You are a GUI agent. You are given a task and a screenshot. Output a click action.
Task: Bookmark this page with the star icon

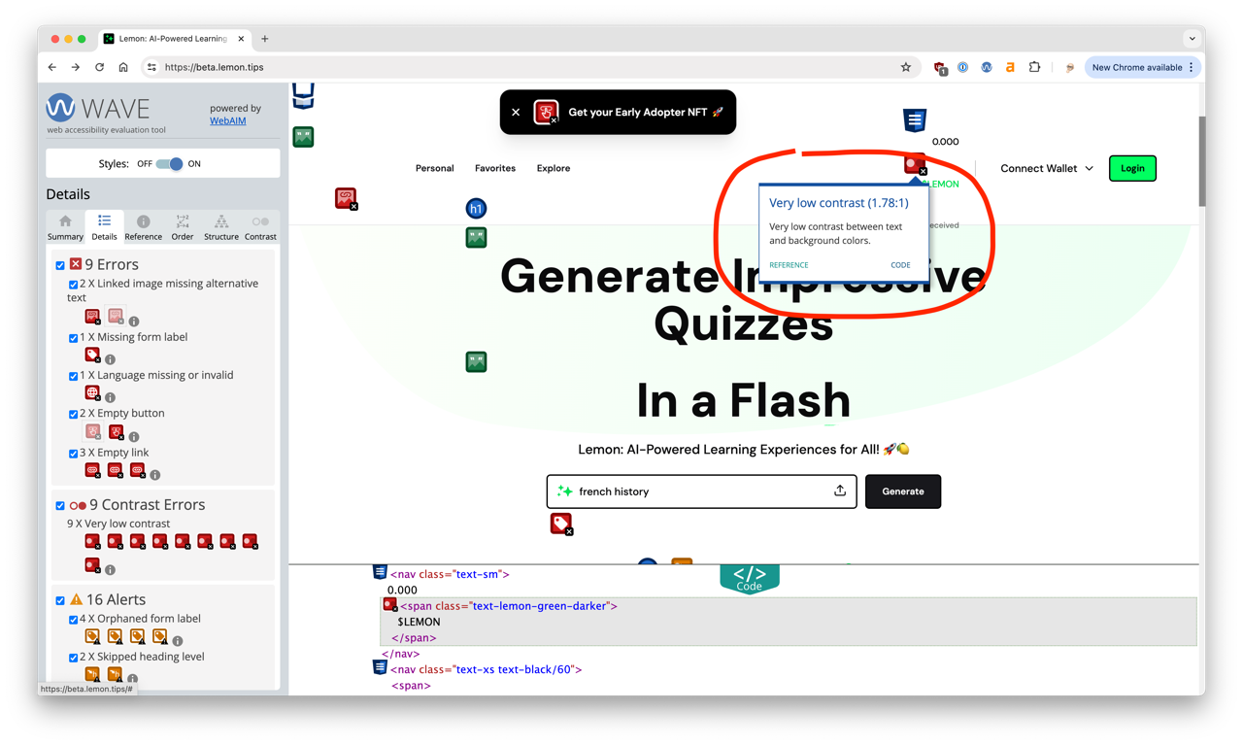906,67
